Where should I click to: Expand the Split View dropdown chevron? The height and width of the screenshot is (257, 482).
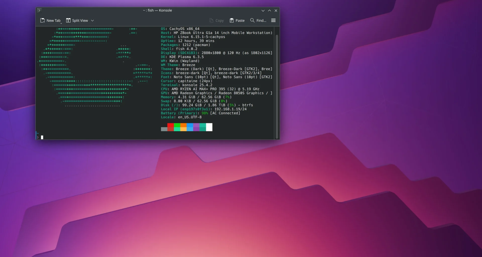pyautogui.click(x=92, y=21)
